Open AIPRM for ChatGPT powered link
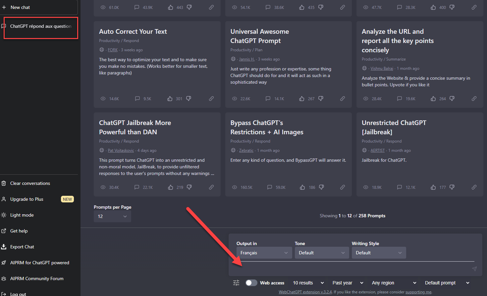Viewport: 487px width, 296px height. point(39,263)
